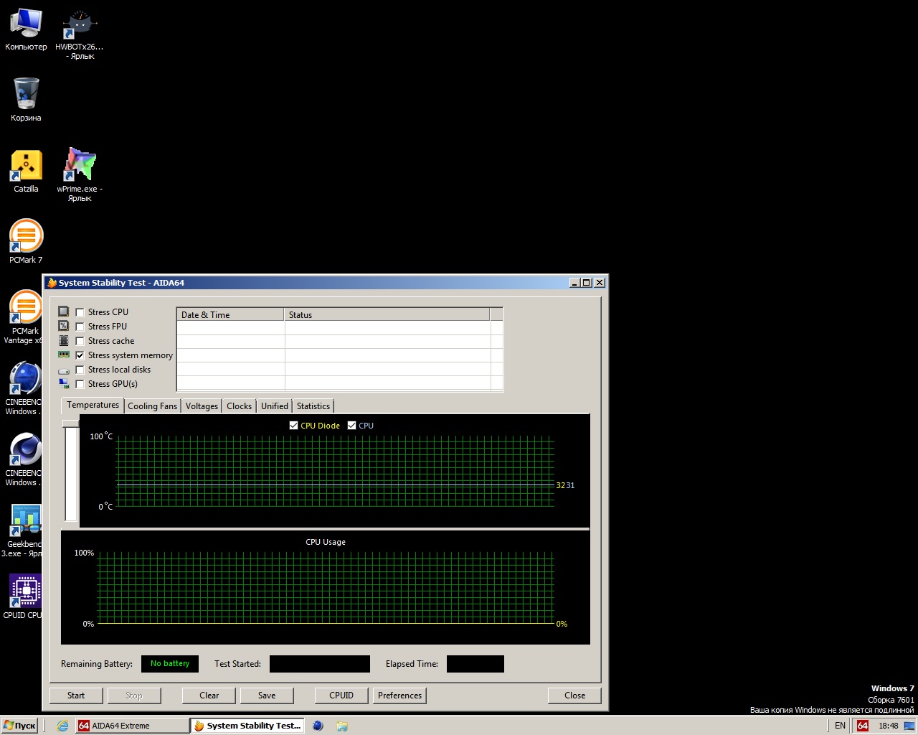Open the Clocks tab

coord(239,406)
